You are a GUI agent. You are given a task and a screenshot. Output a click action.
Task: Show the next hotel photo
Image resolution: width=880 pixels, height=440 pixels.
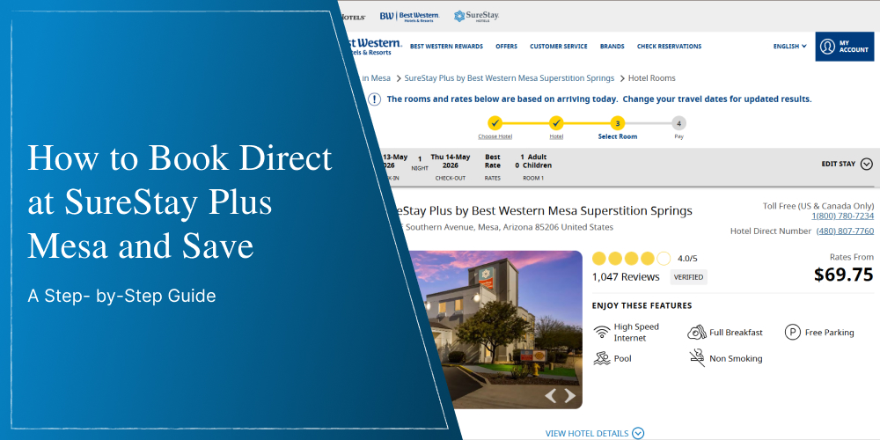569,396
